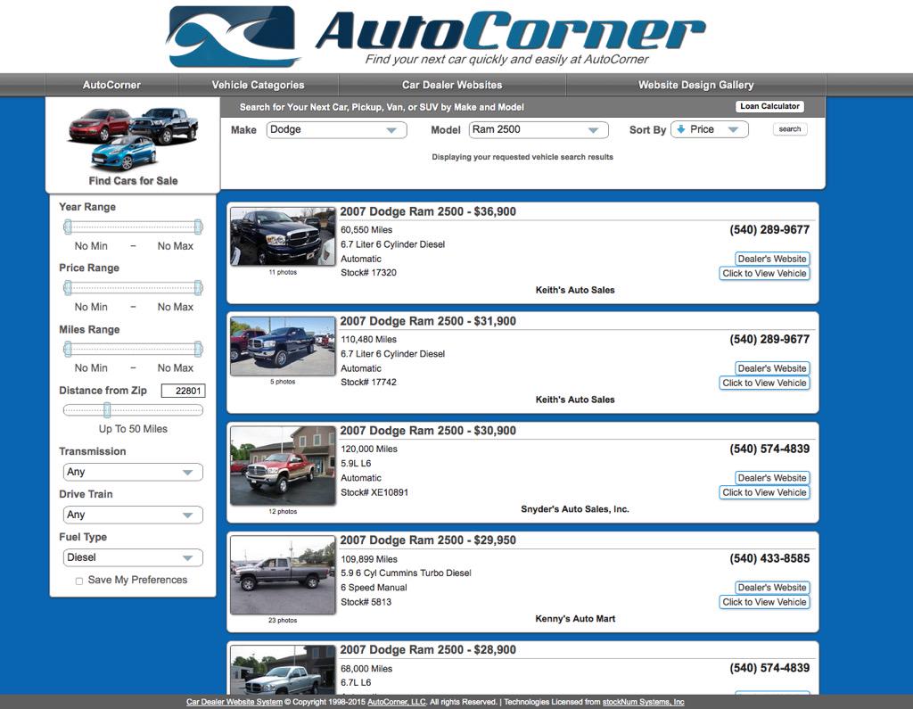Open the Transmission dropdown
Screen dimensions: 913x709
132,472
